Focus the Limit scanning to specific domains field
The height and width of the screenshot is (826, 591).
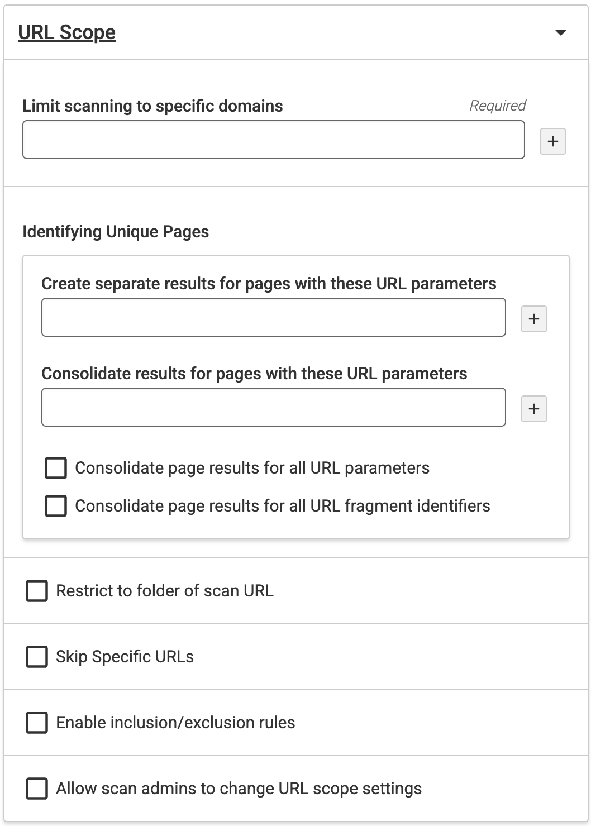point(273,140)
